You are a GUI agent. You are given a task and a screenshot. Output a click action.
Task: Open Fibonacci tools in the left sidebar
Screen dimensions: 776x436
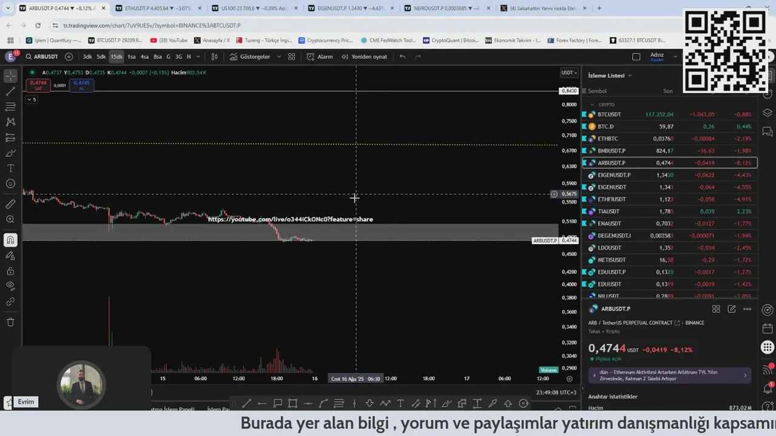click(10, 107)
